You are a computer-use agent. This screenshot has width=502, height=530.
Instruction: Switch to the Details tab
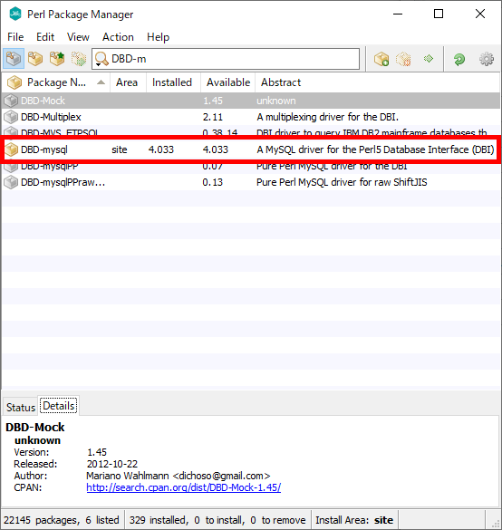tap(59, 406)
